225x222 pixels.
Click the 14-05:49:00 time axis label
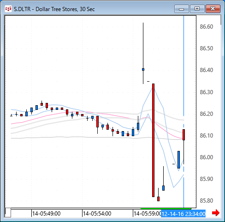click(46, 214)
